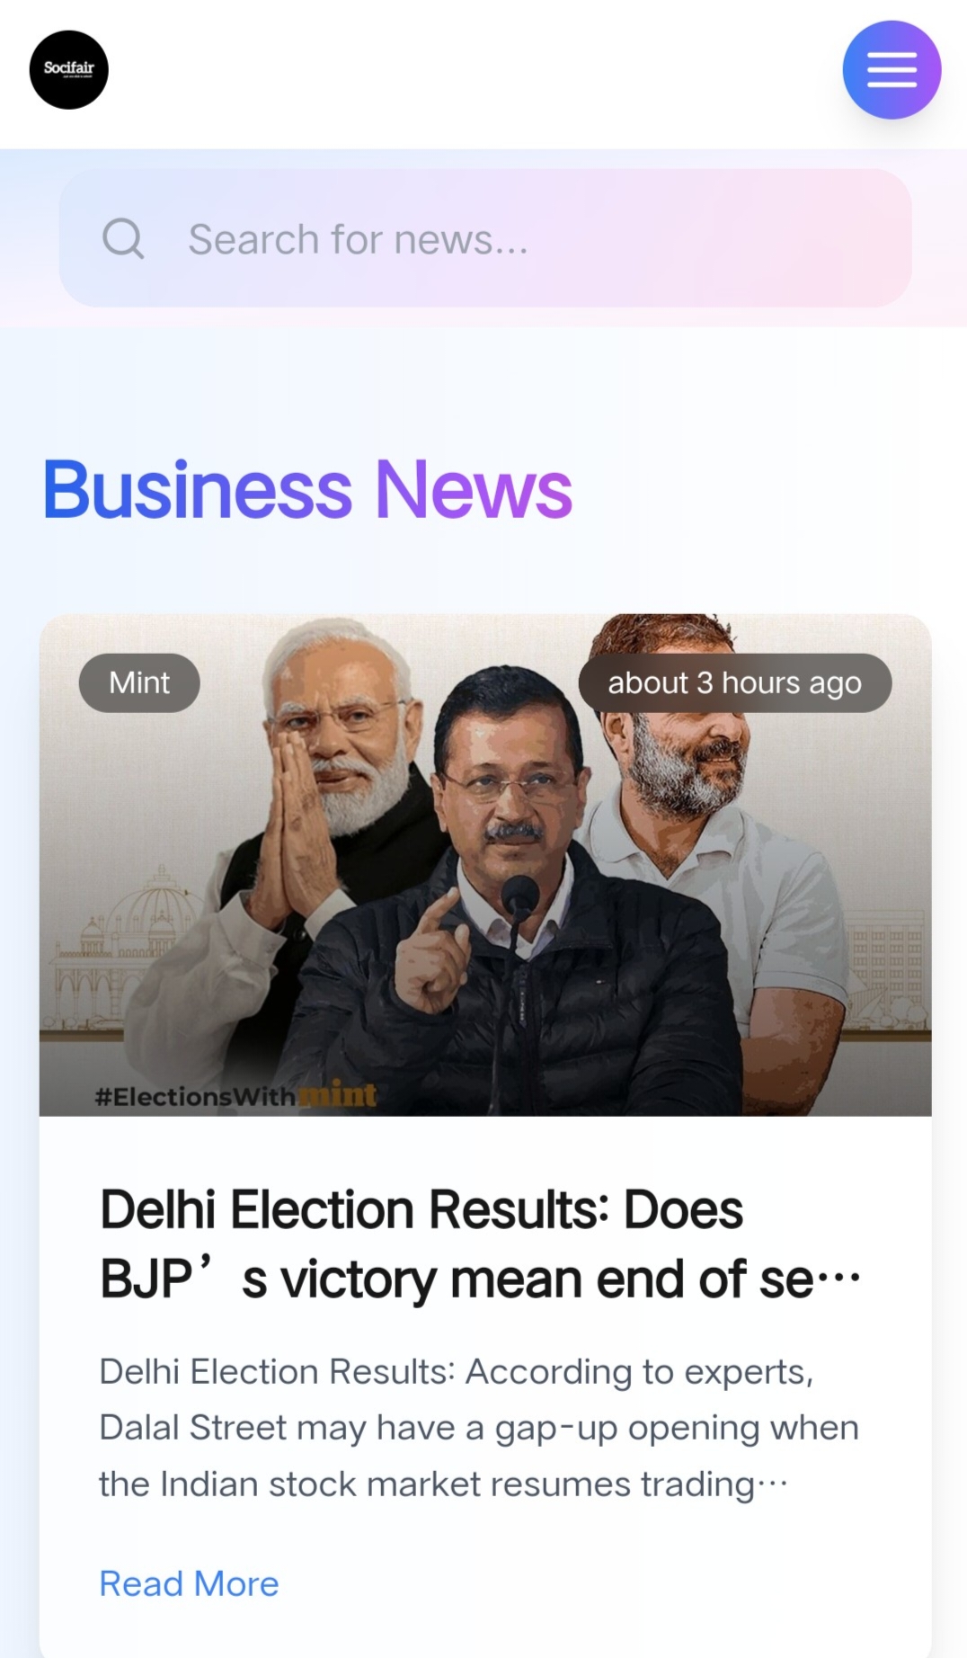Viewport: 967px width, 1658px height.
Task: Select the blue word 'Business' in heading
Action: (198, 490)
